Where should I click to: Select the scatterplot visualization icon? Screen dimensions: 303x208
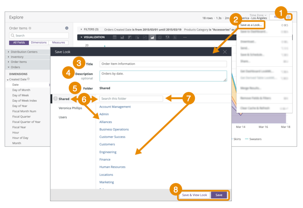[137, 37]
